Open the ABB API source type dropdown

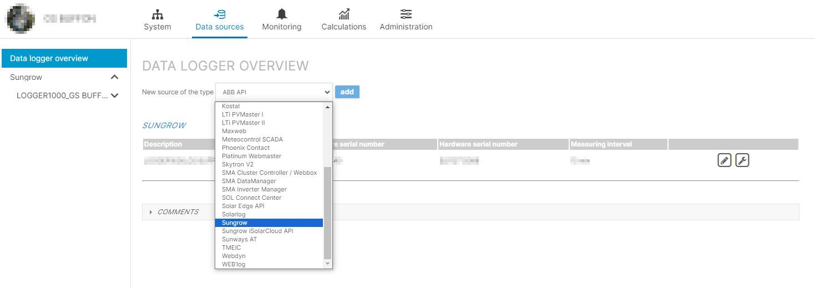tap(274, 92)
